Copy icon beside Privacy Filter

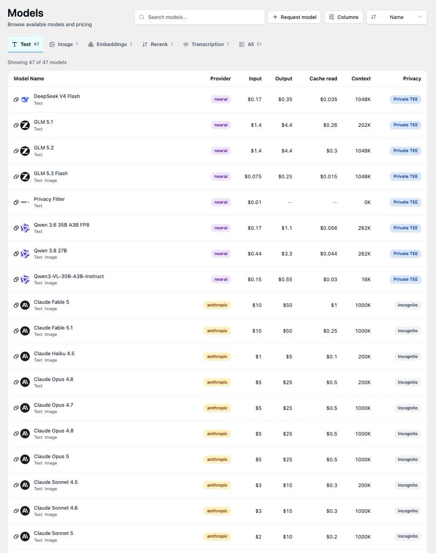click(16, 202)
